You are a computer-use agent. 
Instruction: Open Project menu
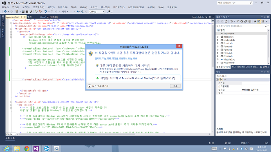(38, 7)
